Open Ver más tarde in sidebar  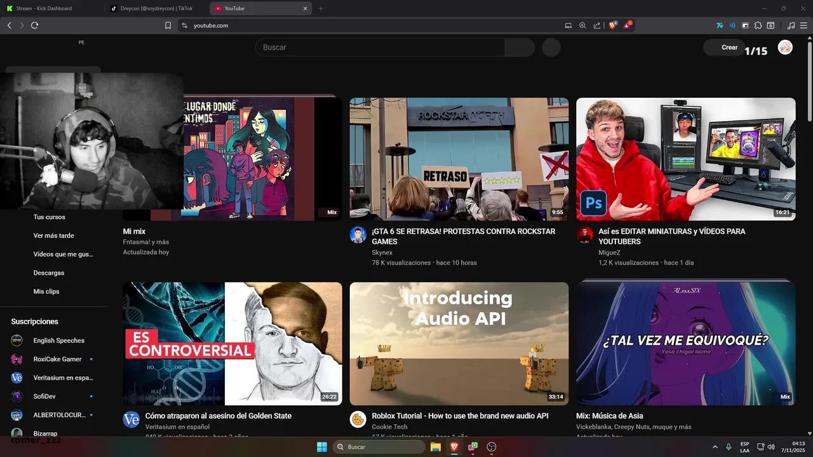point(54,235)
